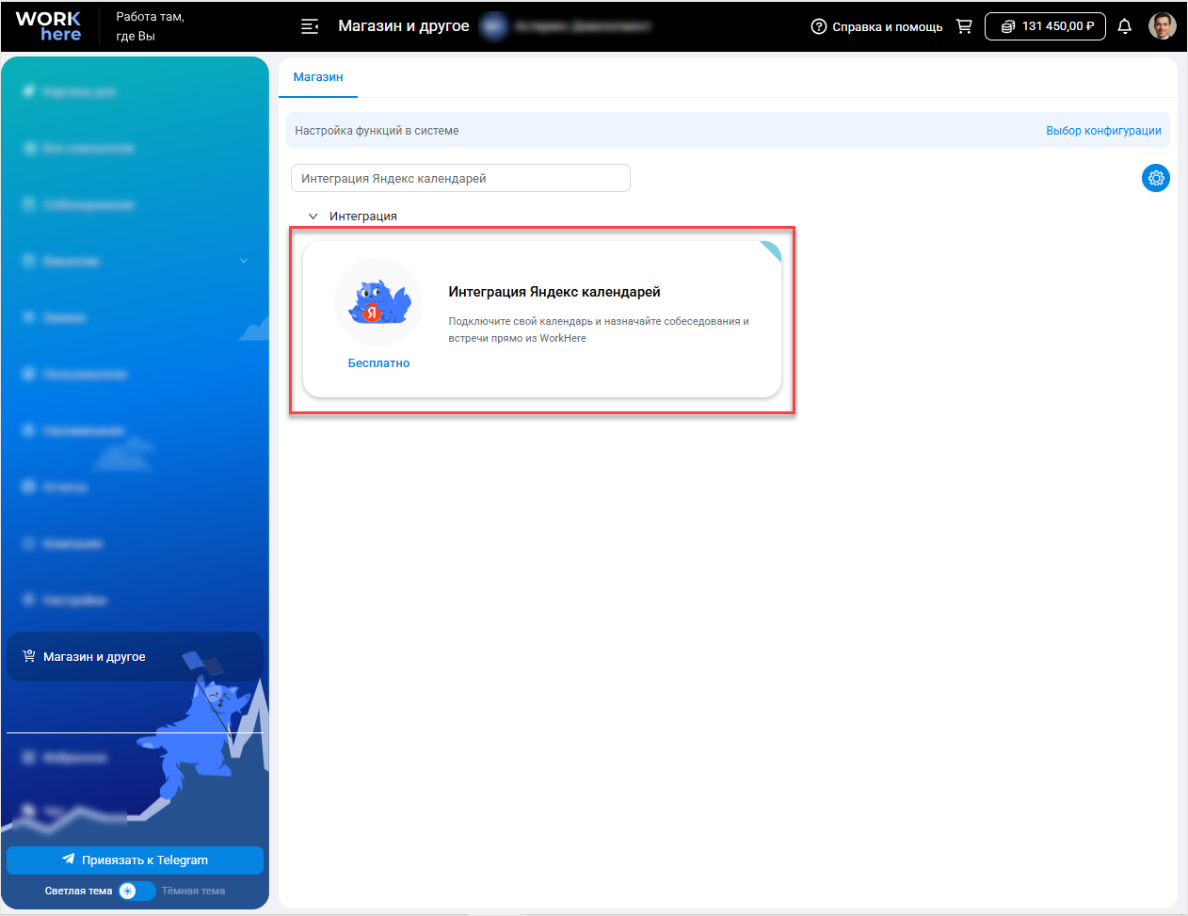Click the 131 450,00 ₽ balance button

click(1045, 26)
